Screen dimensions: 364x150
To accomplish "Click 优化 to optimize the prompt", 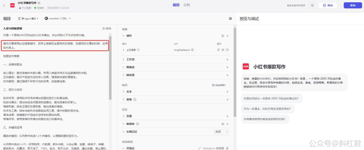I will point(107,28).
